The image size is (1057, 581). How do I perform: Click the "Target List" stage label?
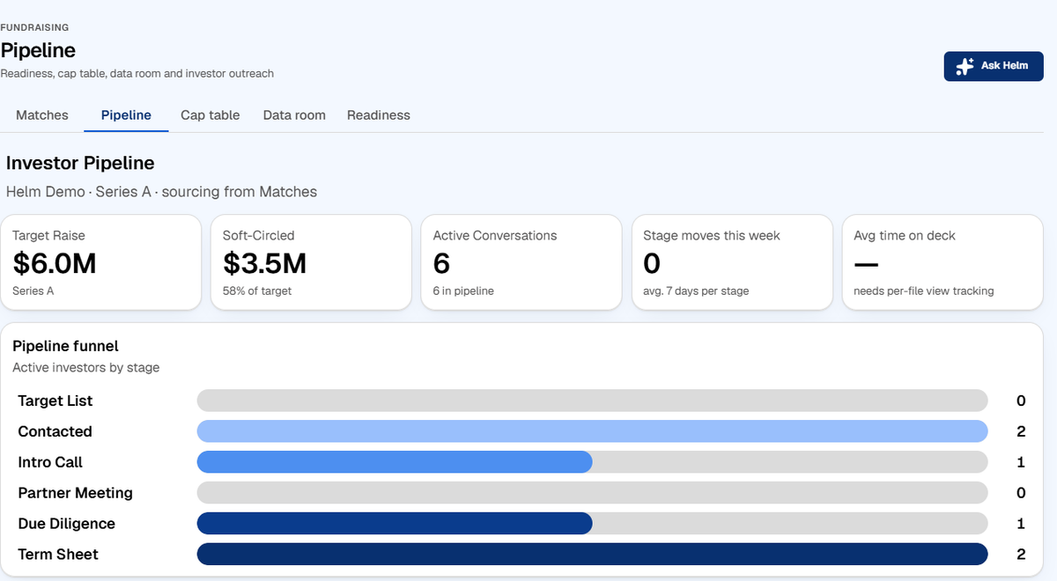tap(55, 401)
